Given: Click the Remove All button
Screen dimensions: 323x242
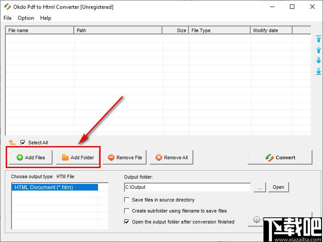Looking at the screenshot, I should [171, 158].
